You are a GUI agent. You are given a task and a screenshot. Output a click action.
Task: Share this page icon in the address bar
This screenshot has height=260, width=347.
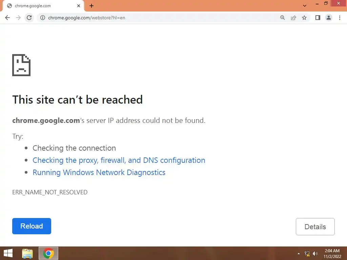tap(293, 18)
